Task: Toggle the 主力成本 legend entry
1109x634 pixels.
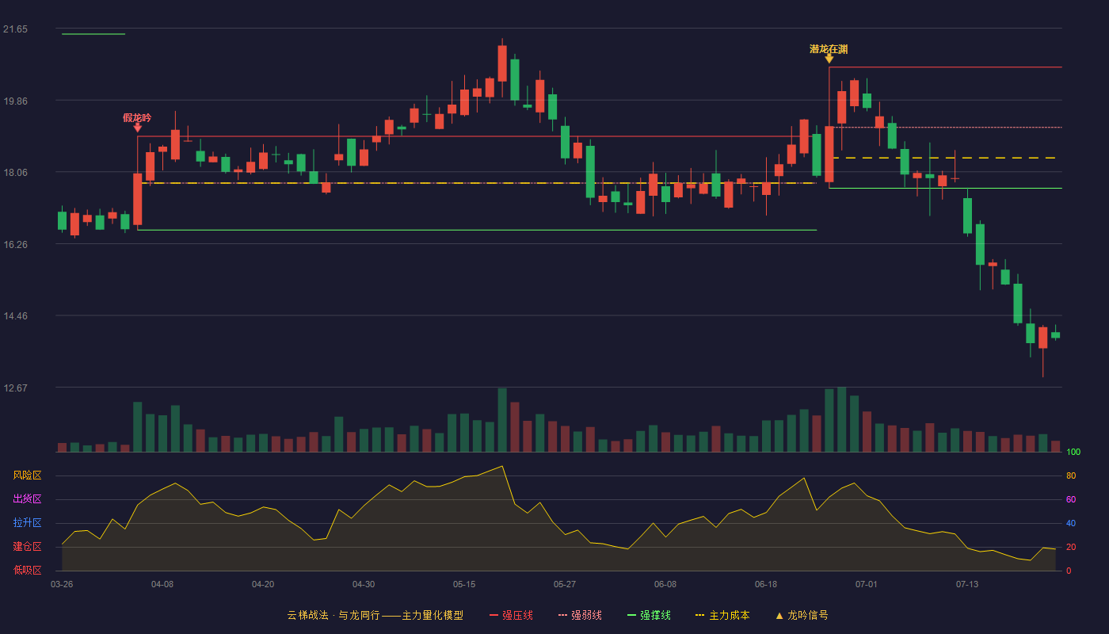Action: pyautogui.click(x=722, y=615)
